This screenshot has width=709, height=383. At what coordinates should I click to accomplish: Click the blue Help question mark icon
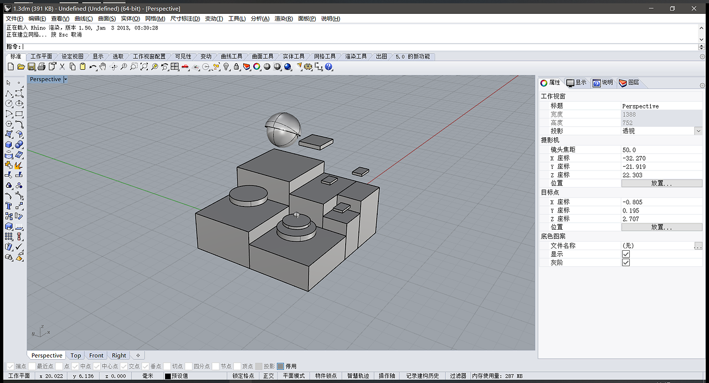[328, 66]
